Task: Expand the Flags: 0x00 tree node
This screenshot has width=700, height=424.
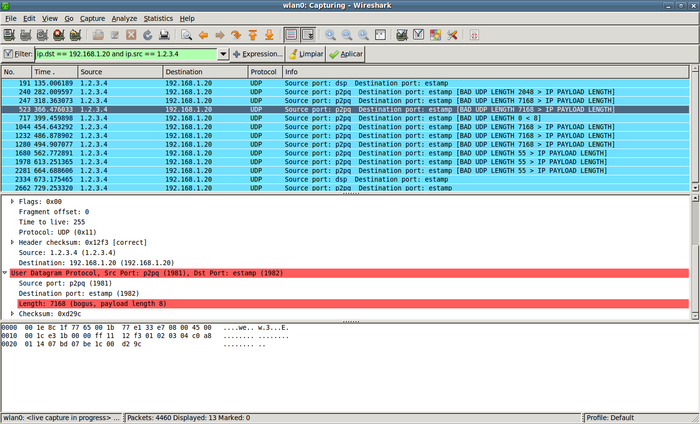Action: pyautogui.click(x=12, y=202)
